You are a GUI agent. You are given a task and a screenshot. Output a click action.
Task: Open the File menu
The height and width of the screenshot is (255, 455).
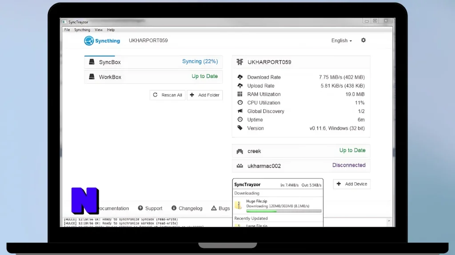click(x=67, y=30)
